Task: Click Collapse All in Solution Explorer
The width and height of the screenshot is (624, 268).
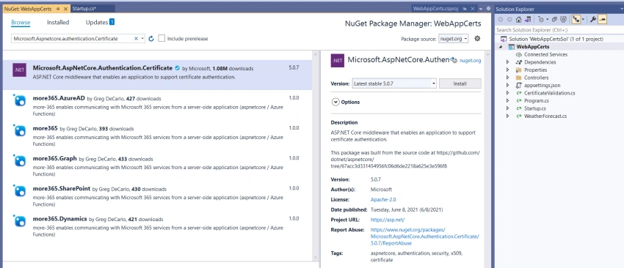Action: click(x=554, y=19)
